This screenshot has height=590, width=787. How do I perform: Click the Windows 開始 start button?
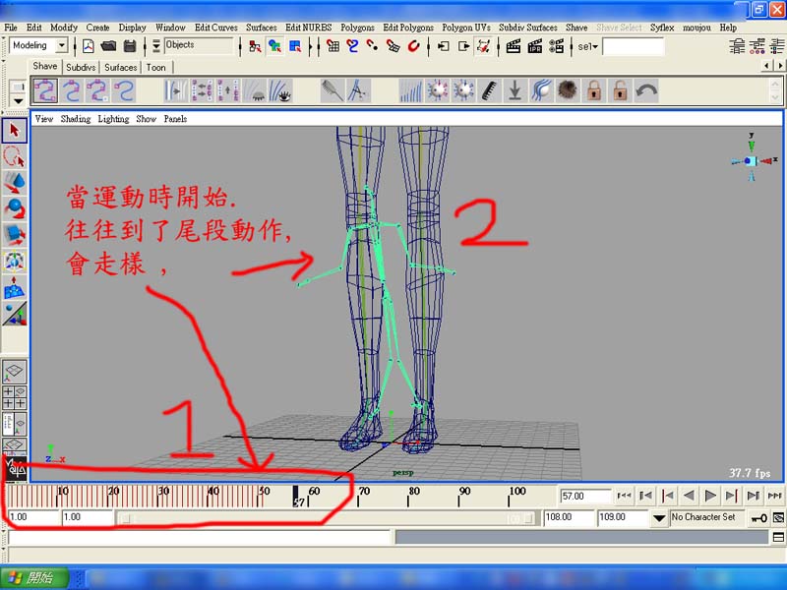34,577
